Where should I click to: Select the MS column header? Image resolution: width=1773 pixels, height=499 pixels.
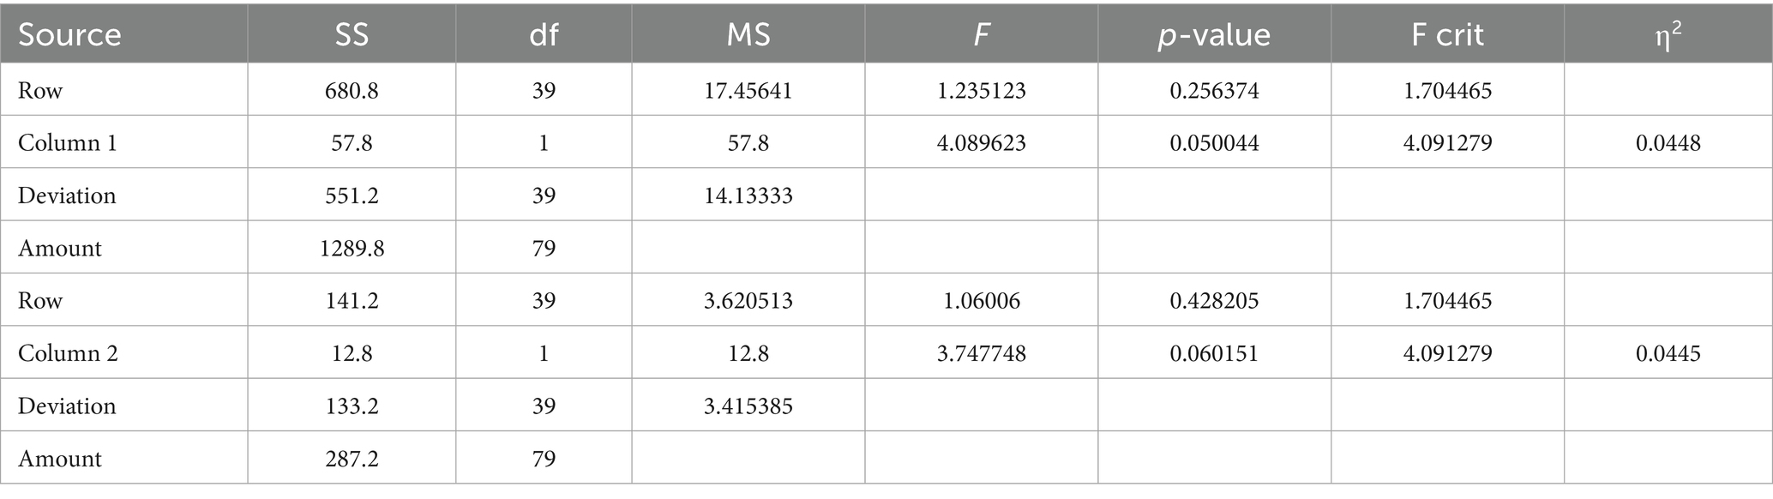tap(748, 35)
